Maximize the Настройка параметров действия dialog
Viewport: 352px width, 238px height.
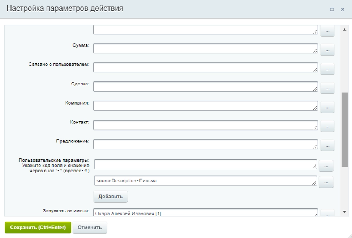coord(332,9)
